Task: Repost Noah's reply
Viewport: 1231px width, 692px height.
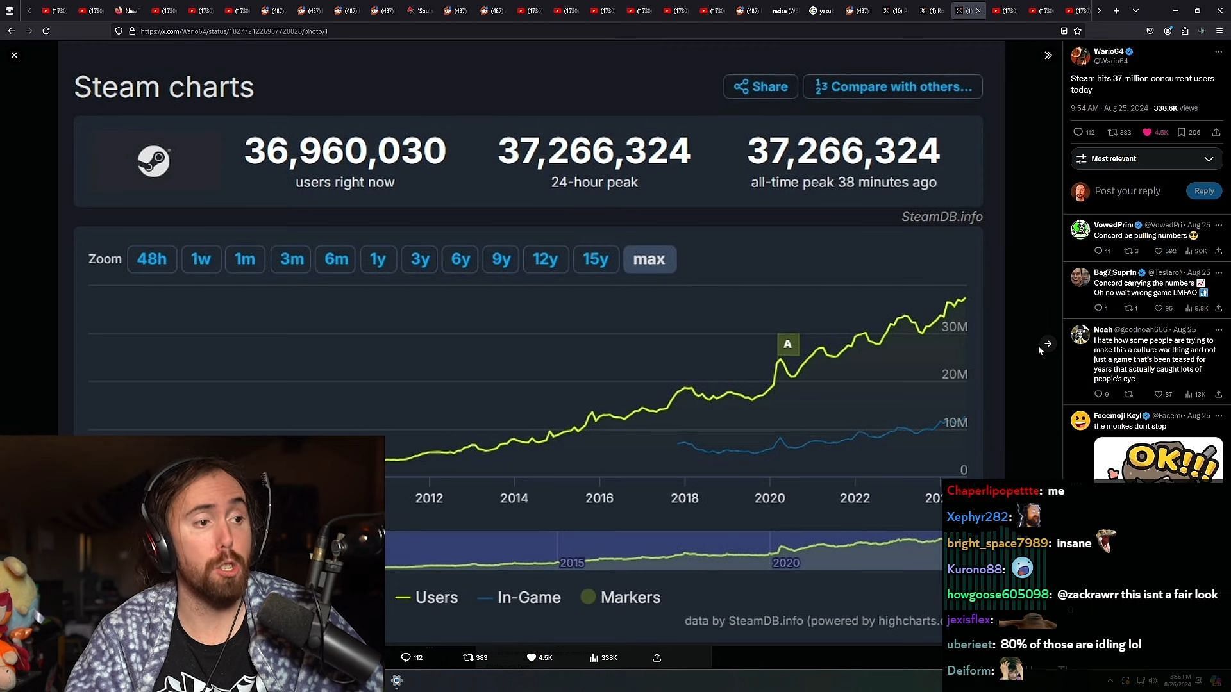Action: (1128, 395)
